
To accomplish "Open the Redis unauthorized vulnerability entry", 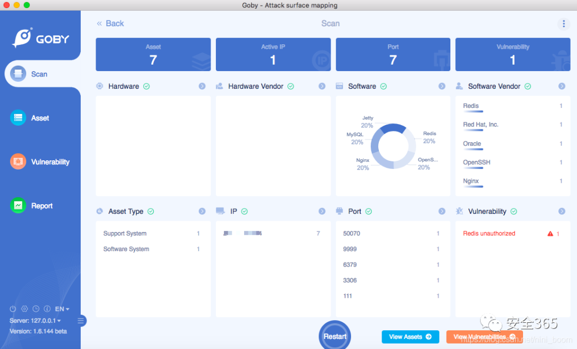I will coord(511,234).
